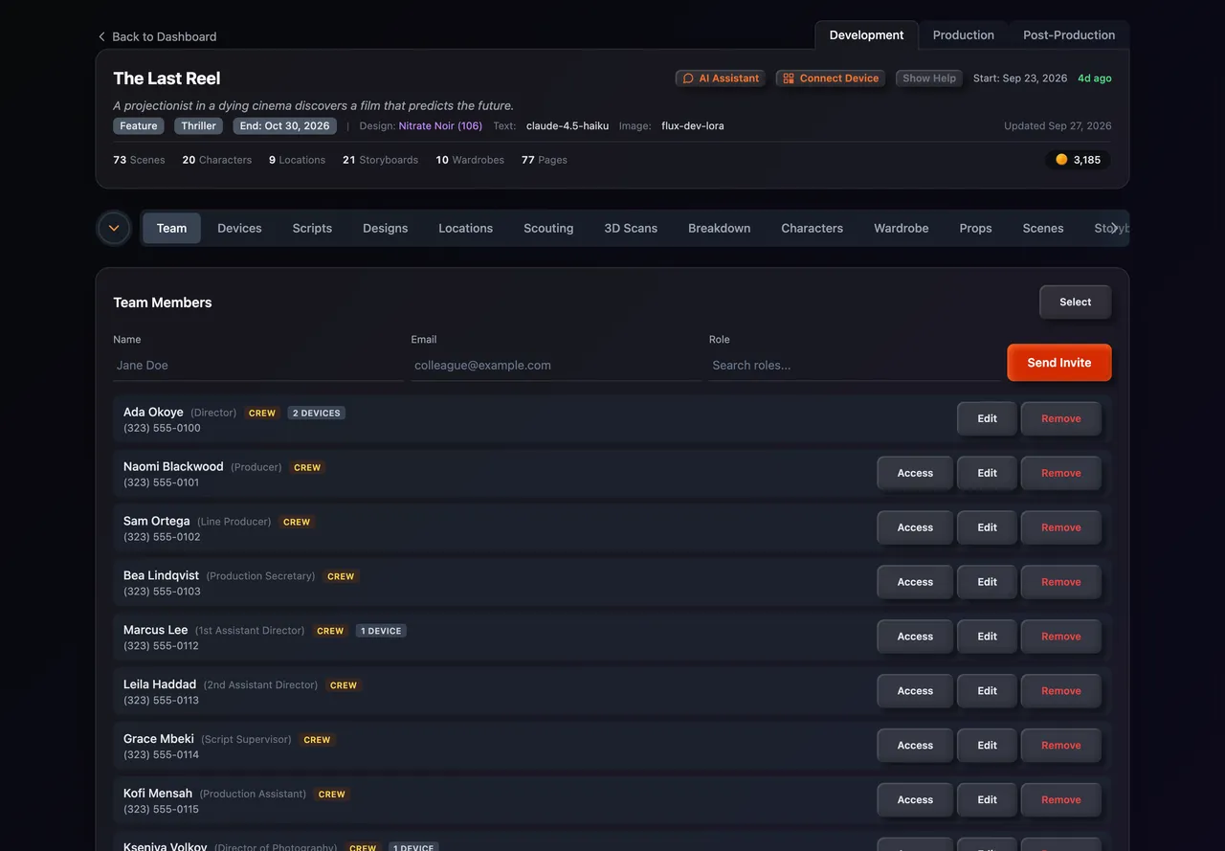Click Marcus Lee's 1 DEVICE badge
Screen dimensions: 1225x851
pos(381,631)
